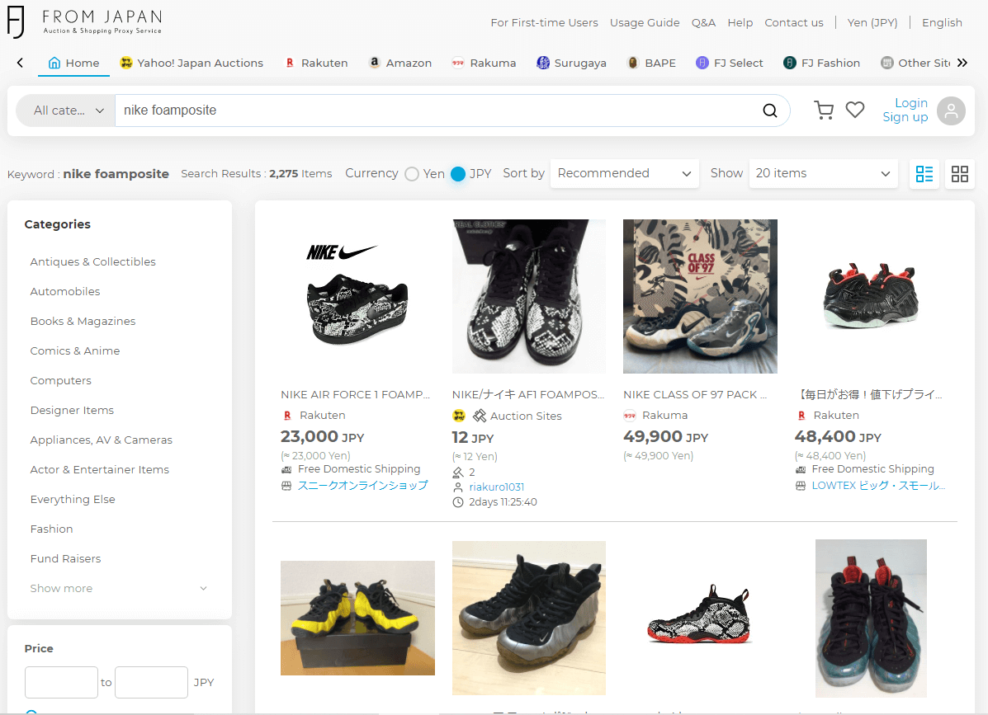The width and height of the screenshot is (988, 715).
Task: Open NIKE CLASS OF 97 PACK title
Action: coord(695,395)
